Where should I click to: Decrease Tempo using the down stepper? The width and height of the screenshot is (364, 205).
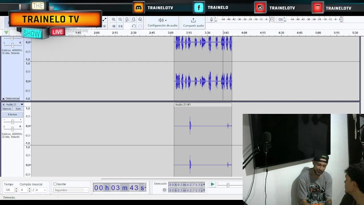(16, 191)
